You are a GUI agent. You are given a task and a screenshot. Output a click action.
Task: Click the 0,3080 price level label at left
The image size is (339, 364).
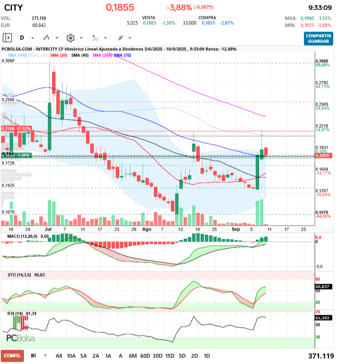pyautogui.click(x=8, y=61)
